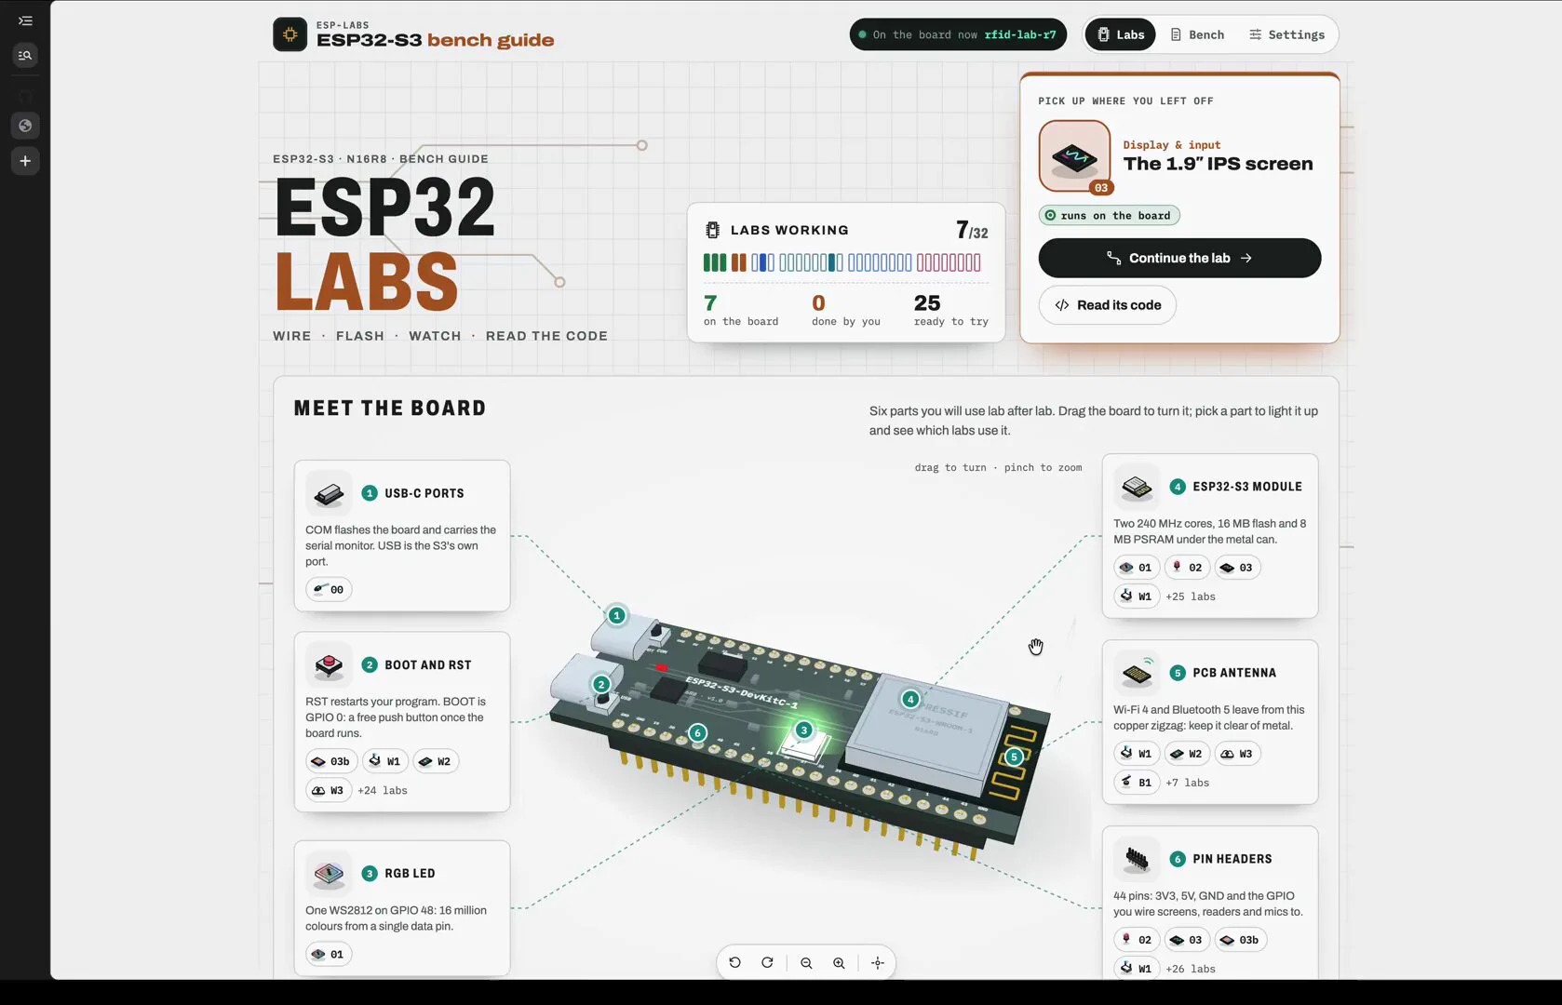
Task: Open lab chip 03b in Boot and RST card
Action: pyautogui.click(x=331, y=761)
